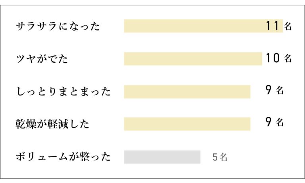Click the ツヤがでた label
Image resolution: width=305 pixels, height=183 pixels.
[x=42, y=59]
